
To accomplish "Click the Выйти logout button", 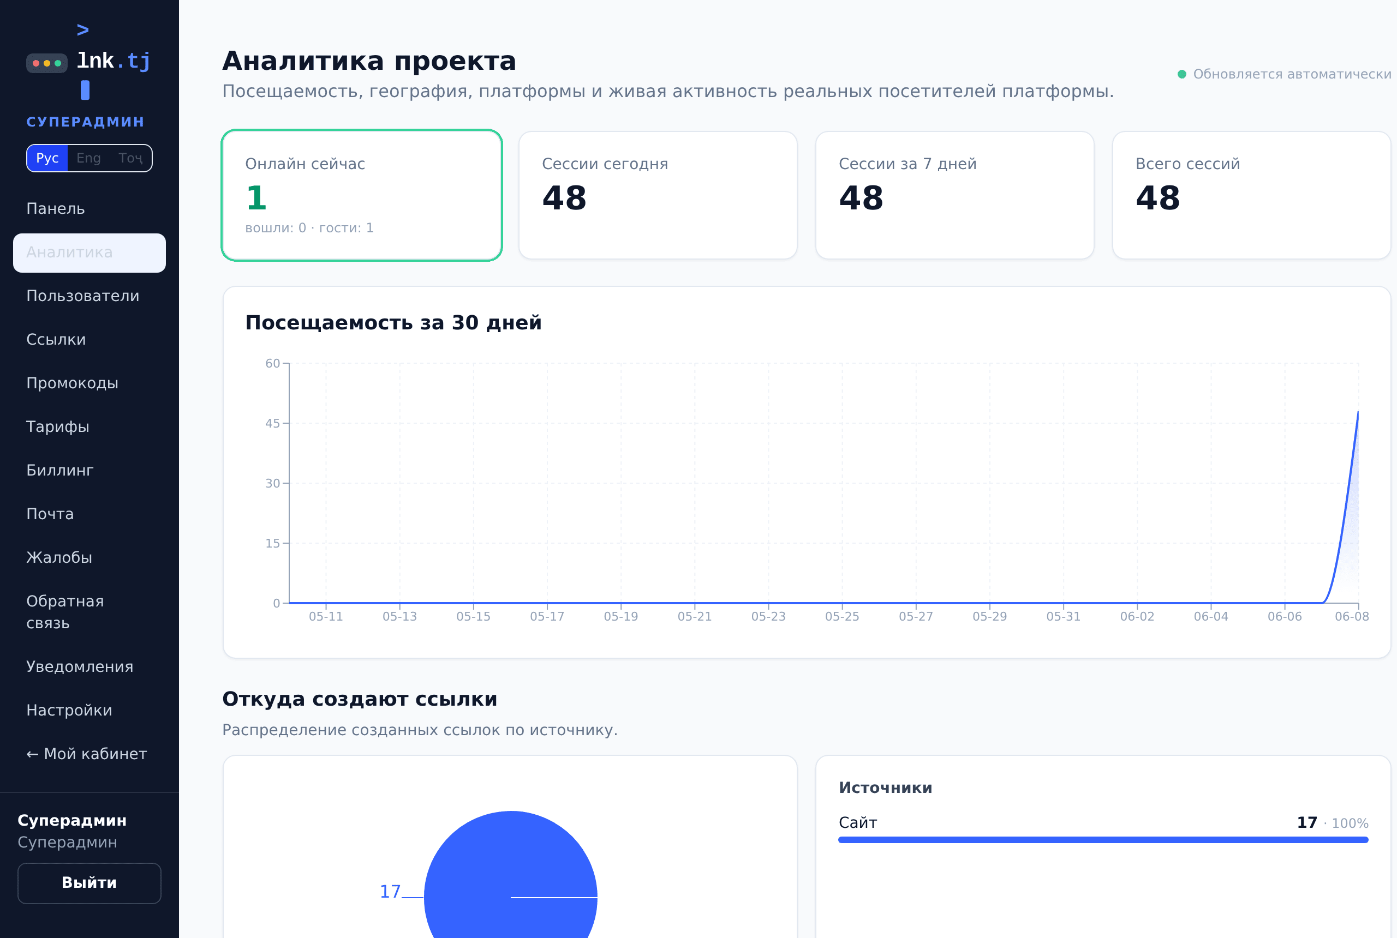I will tap(89, 883).
